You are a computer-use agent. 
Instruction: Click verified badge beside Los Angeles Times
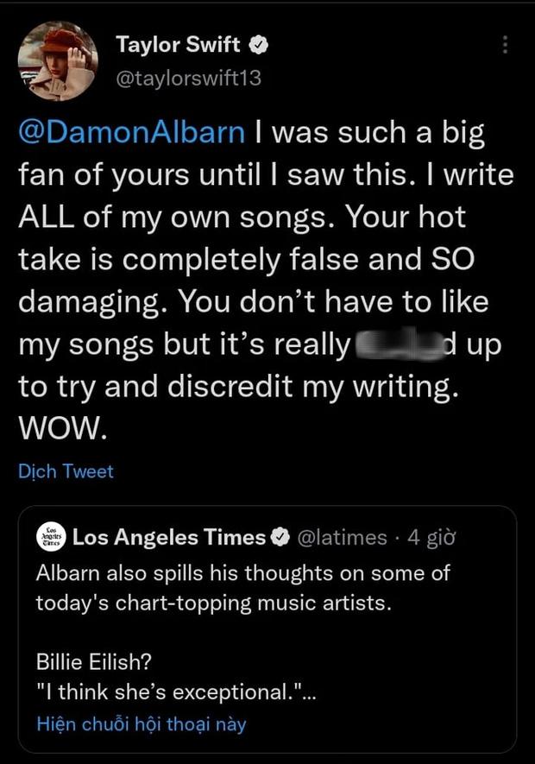(280, 538)
